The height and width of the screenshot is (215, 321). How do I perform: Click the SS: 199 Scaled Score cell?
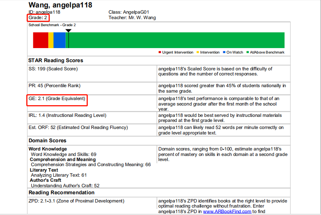pyautogui.click(x=92, y=73)
